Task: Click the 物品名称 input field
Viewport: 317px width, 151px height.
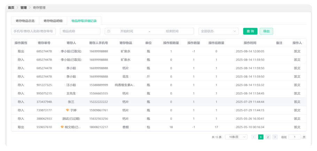Action: pos(80,31)
